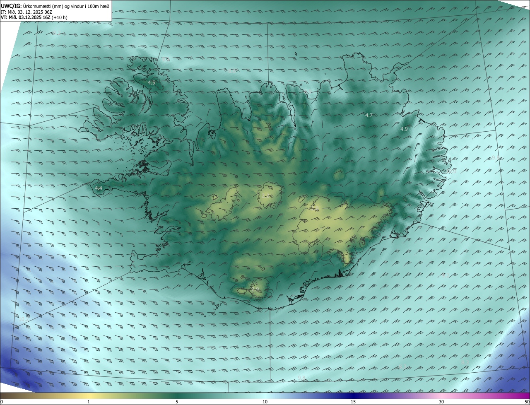Image resolution: width=530 pixels, height=405 pixels.
Task: Click the 4.9 value label on the map
Action: [x=404, y=129]
